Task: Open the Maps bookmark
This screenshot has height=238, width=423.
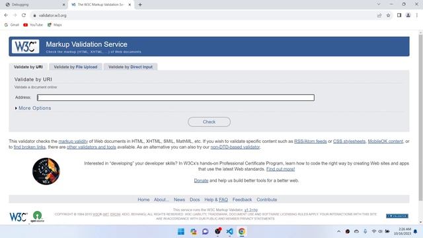Action: [x=55, y=25]
